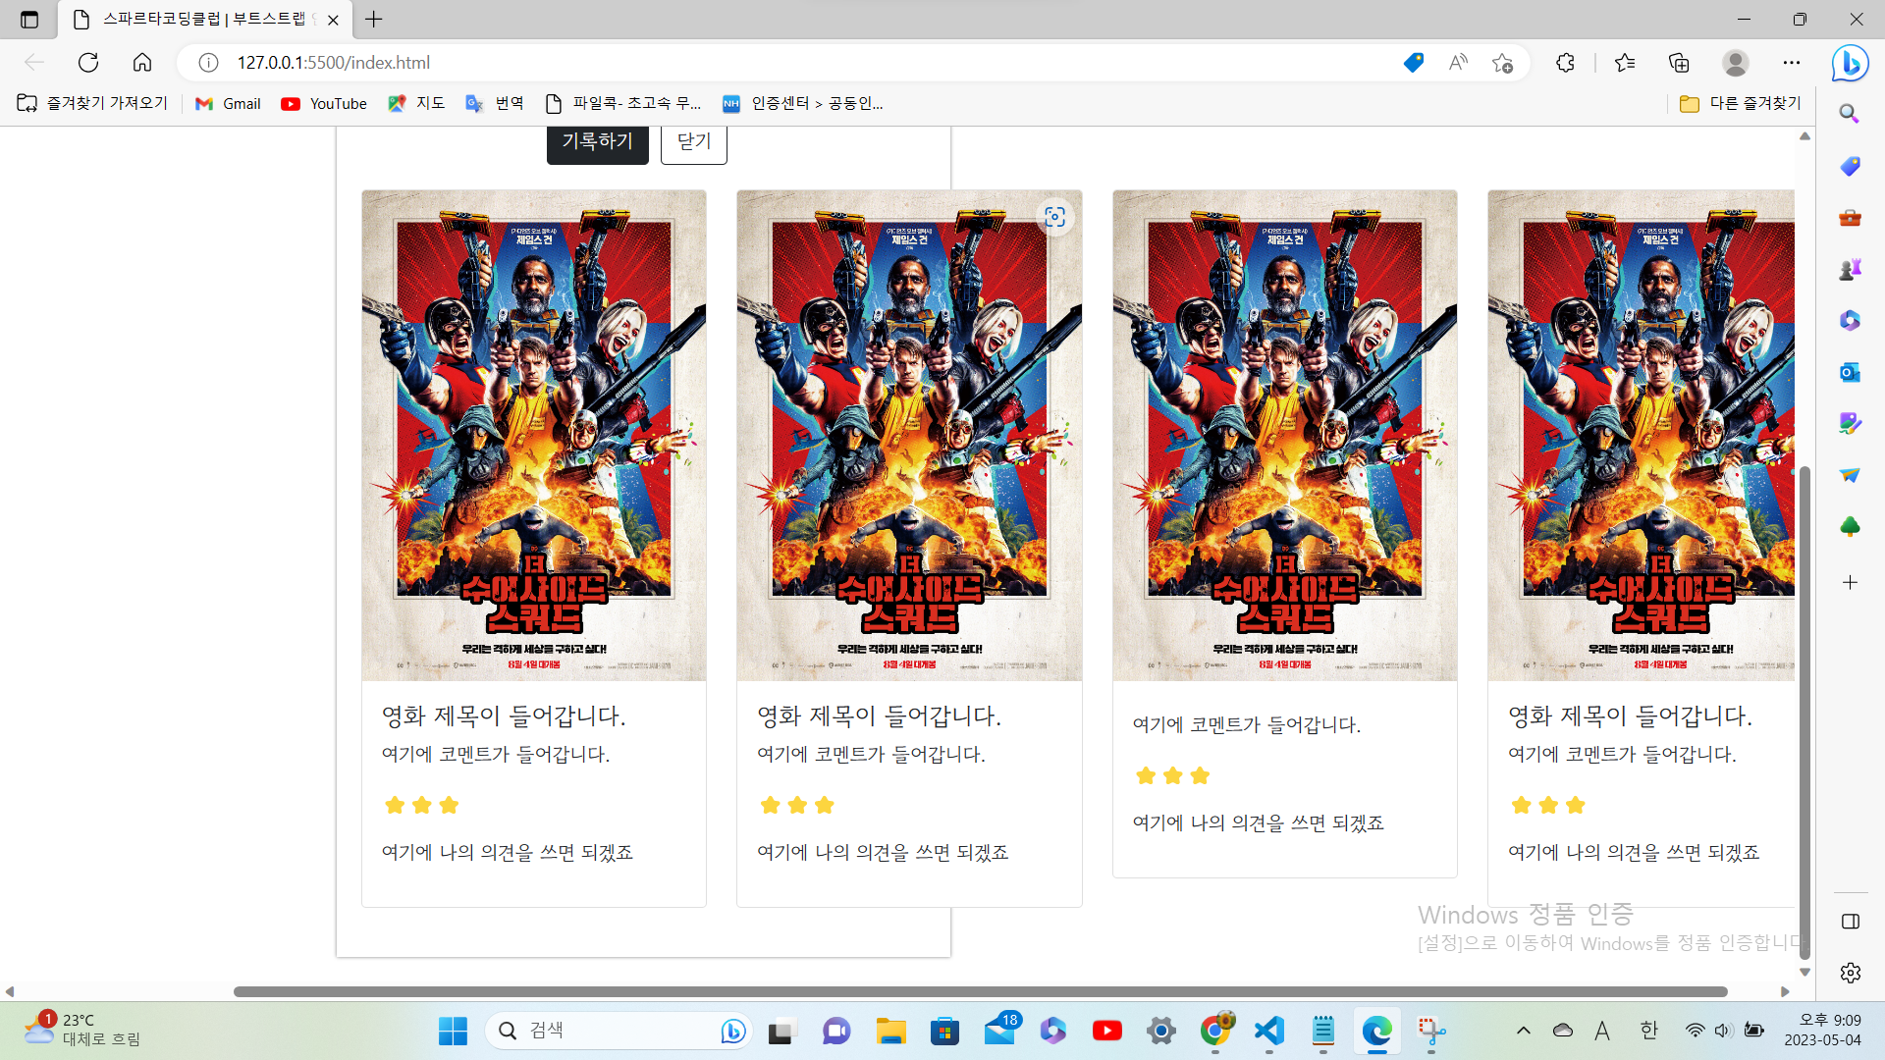Activate the Read aloud icon
The width and height of the screenshot is (1885, 1060).
pyautogui.click(x=1458, y=63)
